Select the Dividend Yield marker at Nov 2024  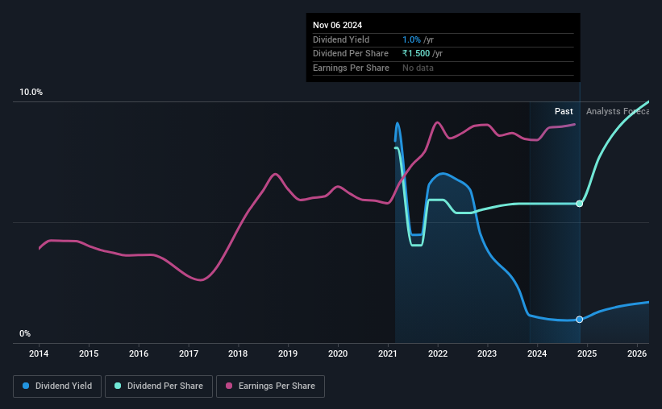pyautogui.click(x=580, y=319)
